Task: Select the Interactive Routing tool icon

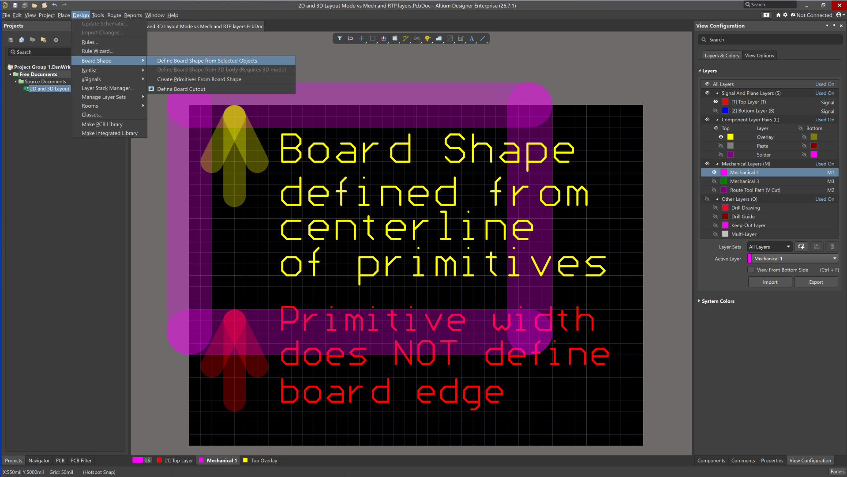Action: coord(406,39)
